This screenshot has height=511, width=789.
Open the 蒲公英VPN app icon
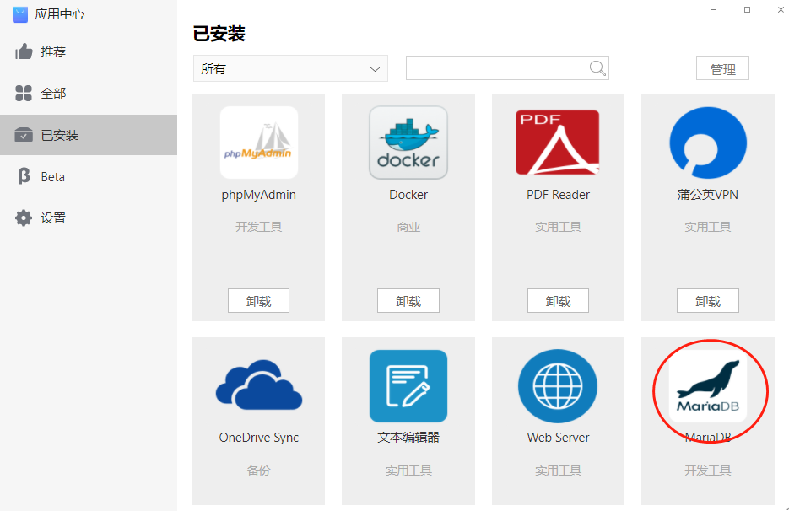point(708,142)
